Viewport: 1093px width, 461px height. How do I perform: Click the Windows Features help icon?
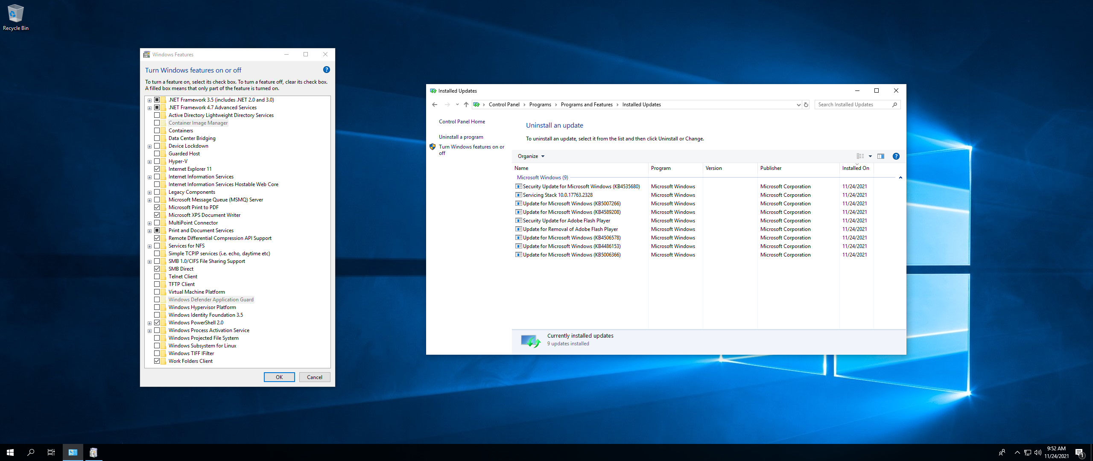point(327,70)
